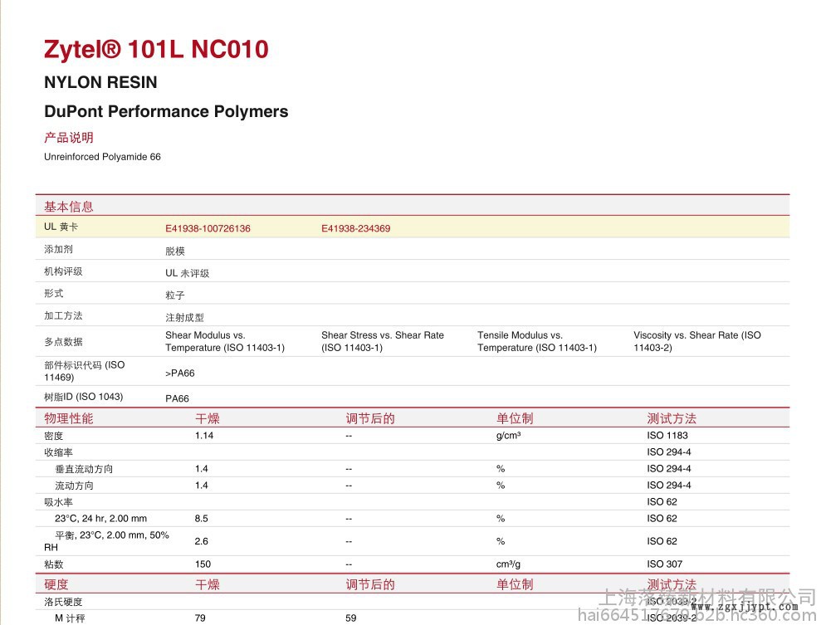The height and width of the screenshot is (625, 821).
Task: Click the 部件标识代码 (ISO 11469) label
Action: coord(85,371)
